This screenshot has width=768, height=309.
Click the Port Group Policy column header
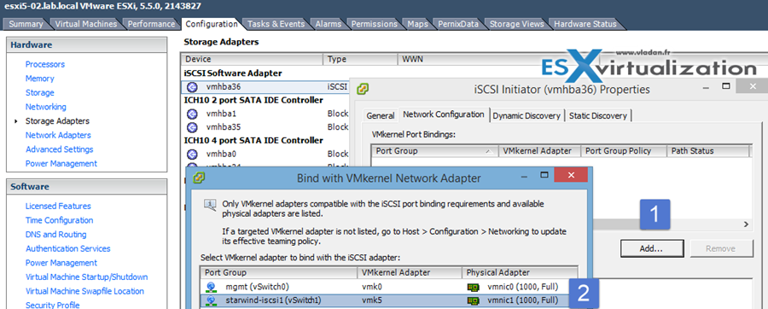click(x=624, y=151)
